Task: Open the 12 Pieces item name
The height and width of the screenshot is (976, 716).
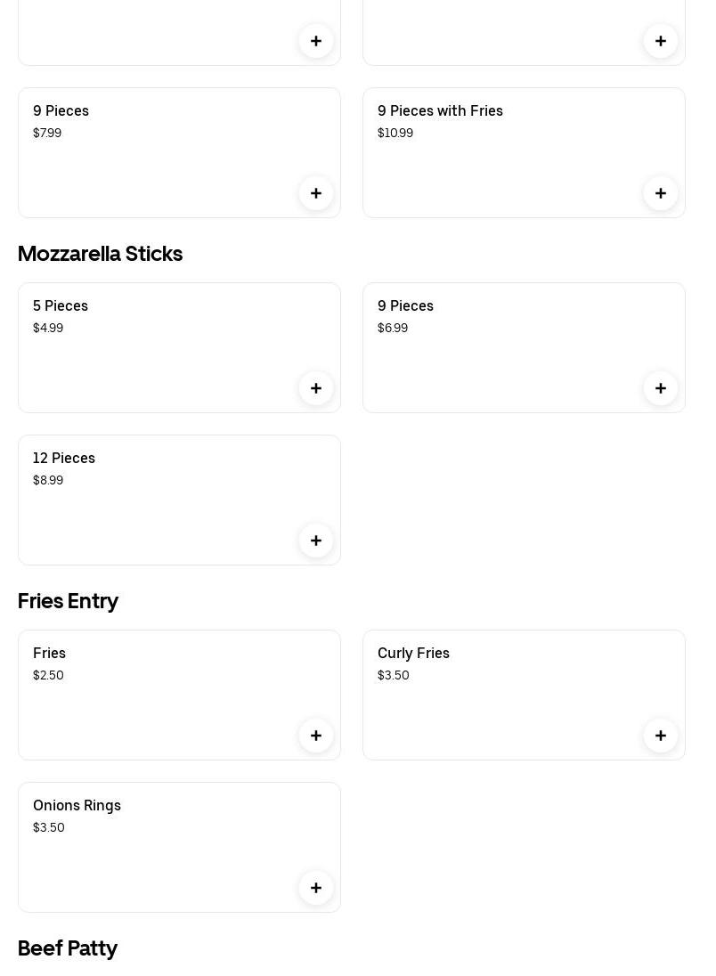Action: tap(64, 458)
